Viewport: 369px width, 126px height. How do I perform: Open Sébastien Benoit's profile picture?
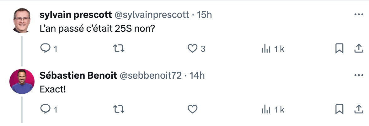coord(22,81)
